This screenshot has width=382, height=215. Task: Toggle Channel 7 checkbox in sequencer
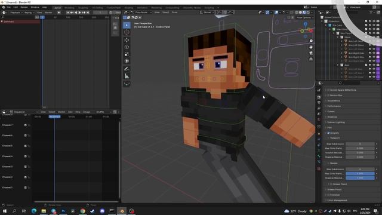[25, 125]
